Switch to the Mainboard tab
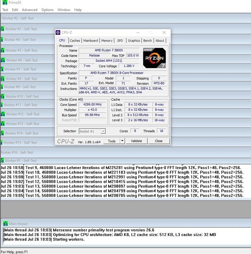Image resolution: width=251 pixels, height=254 pixels. pos(91,41)
